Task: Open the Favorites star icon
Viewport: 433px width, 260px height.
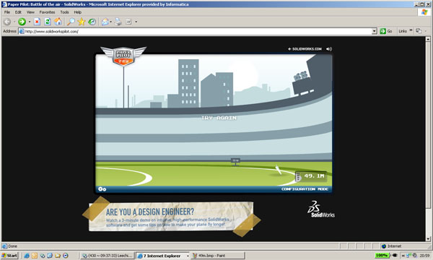Action: (x=82, y=22)
